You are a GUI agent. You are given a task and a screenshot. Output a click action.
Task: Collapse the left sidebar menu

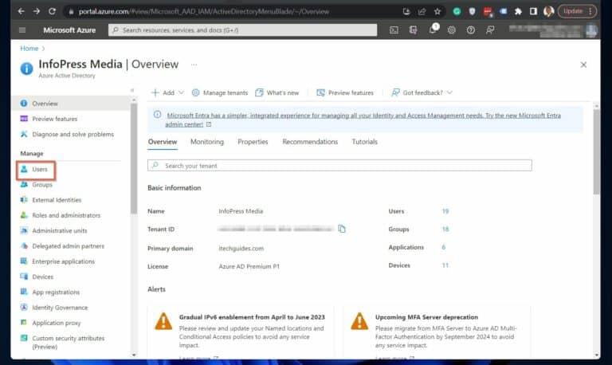(132, 90)
